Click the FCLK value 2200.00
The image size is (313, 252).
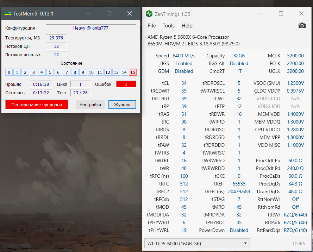295,63
